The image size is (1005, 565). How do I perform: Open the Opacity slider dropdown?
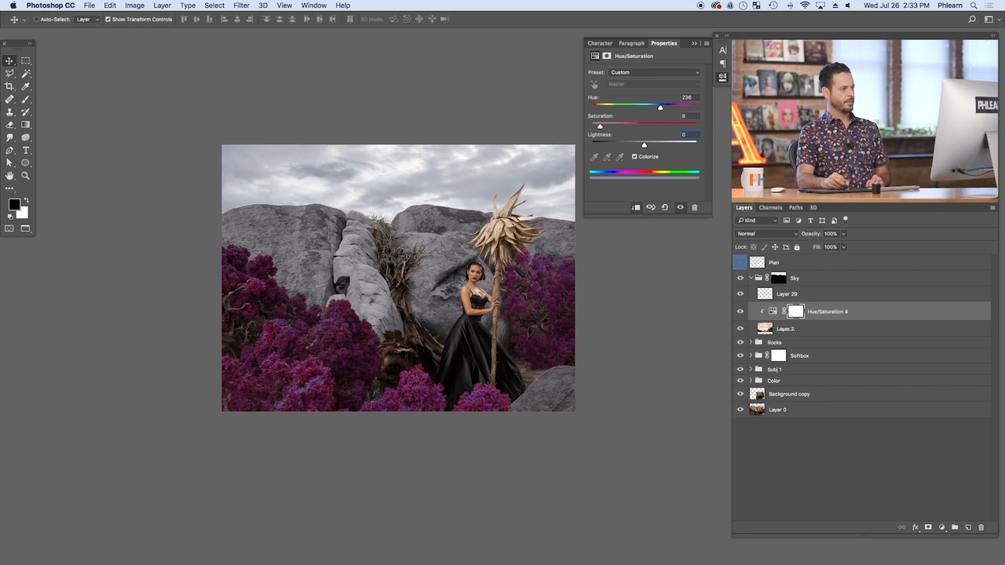(844, 234)
